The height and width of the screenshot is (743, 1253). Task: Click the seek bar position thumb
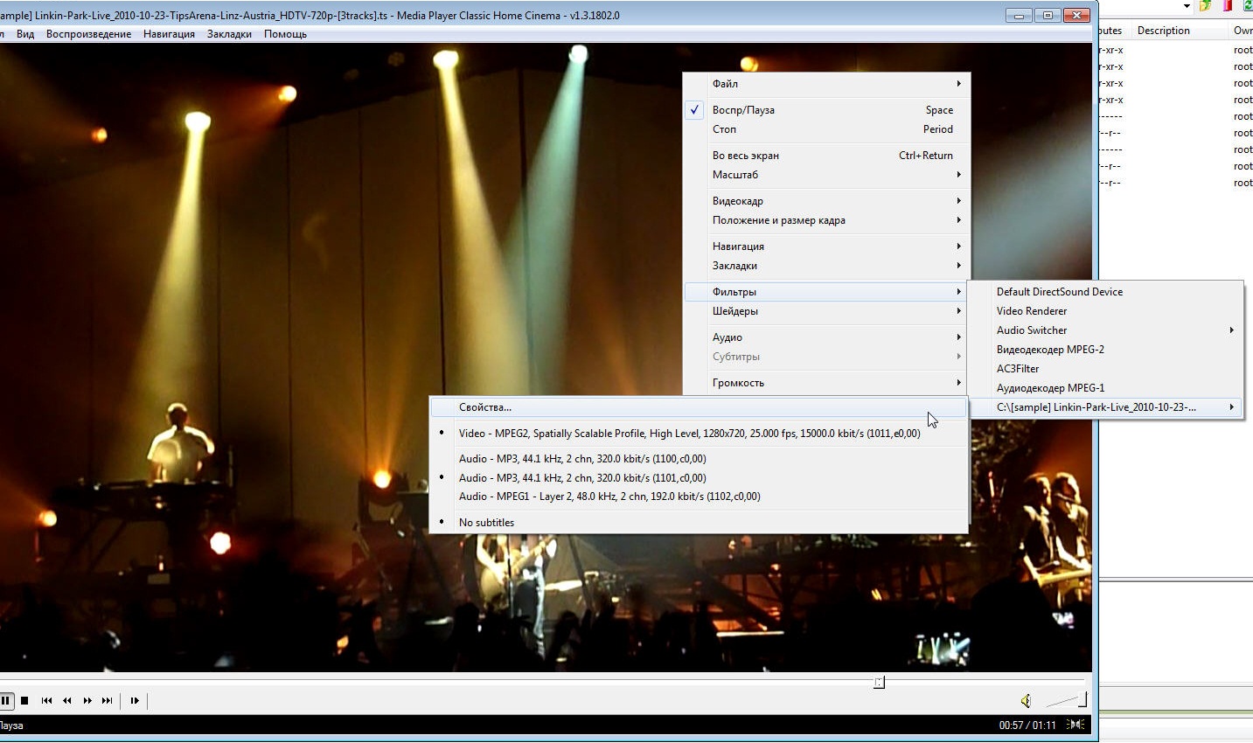[879, 682]
